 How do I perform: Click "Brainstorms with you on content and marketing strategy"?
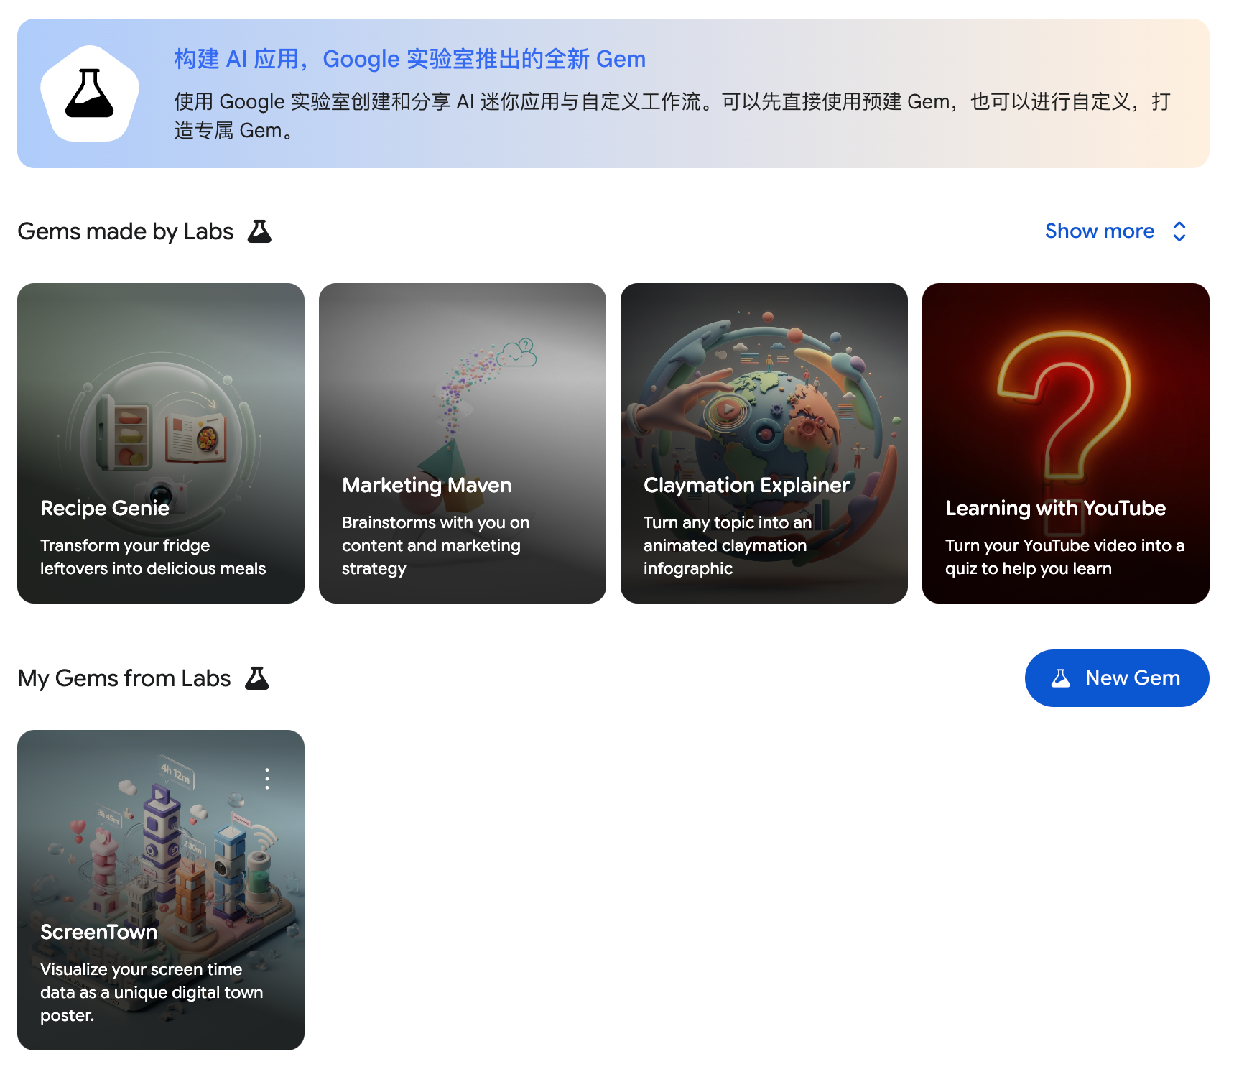click(x=436, y=545)
